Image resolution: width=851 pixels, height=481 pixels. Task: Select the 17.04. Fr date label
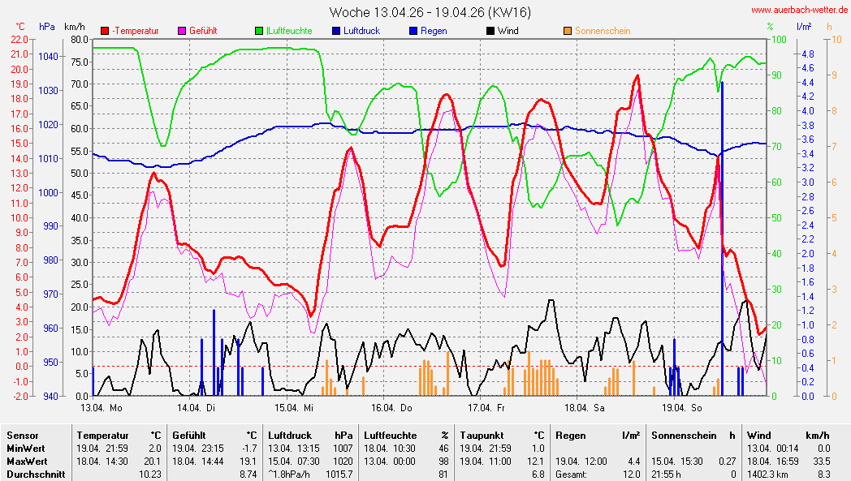485,407
